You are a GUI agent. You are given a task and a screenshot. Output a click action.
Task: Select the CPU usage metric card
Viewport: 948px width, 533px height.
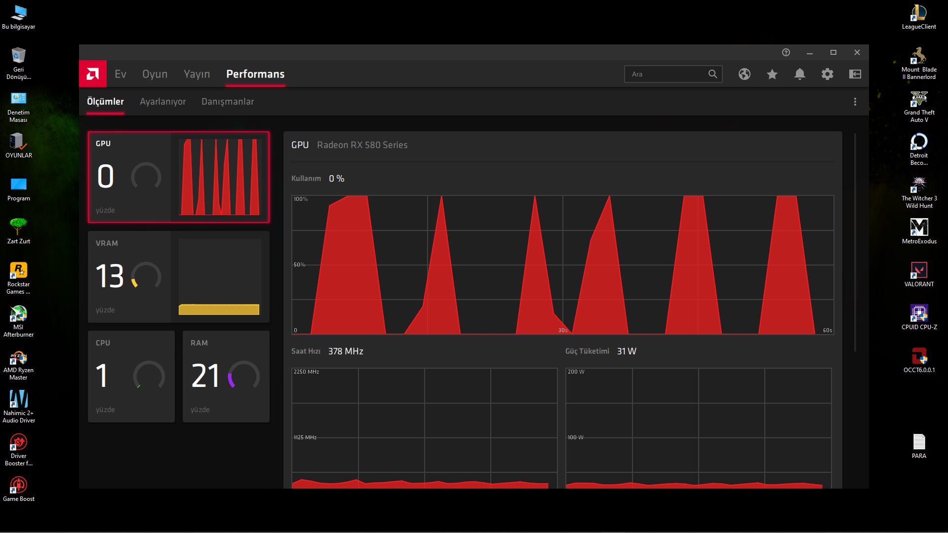pyautogui.click(x=131, y=377)
